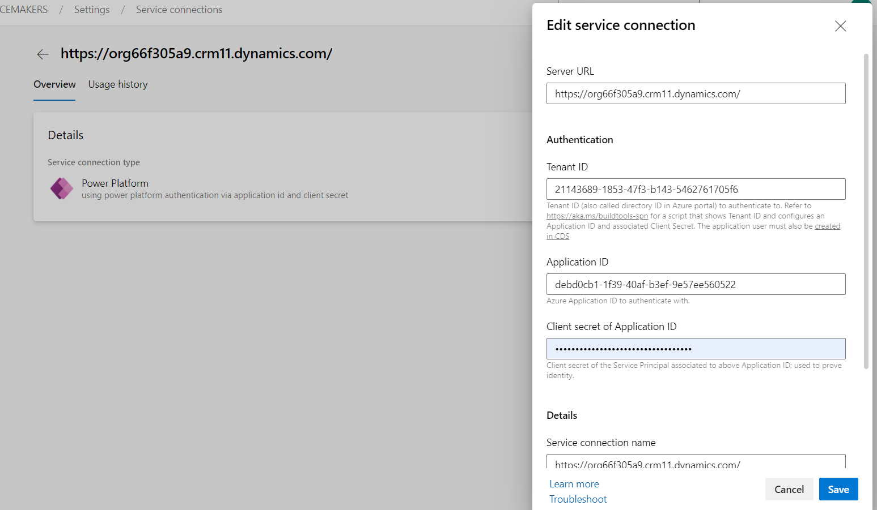Click the back arrow to return
Viewport: 877px width, 510px height.
43,54
